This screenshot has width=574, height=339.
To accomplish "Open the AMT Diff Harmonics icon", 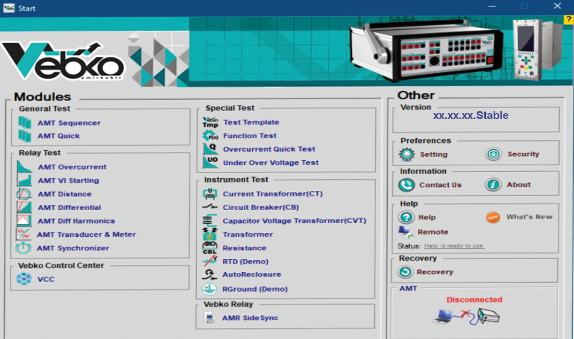I will tap(24, 221).
